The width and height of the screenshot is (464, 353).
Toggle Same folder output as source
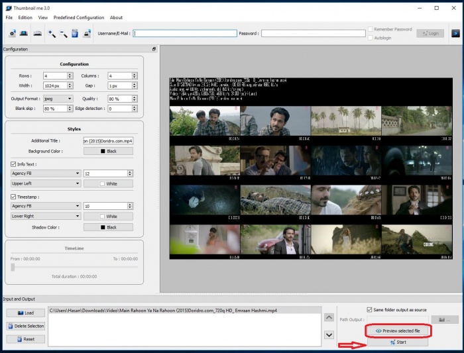coord(370,309)
